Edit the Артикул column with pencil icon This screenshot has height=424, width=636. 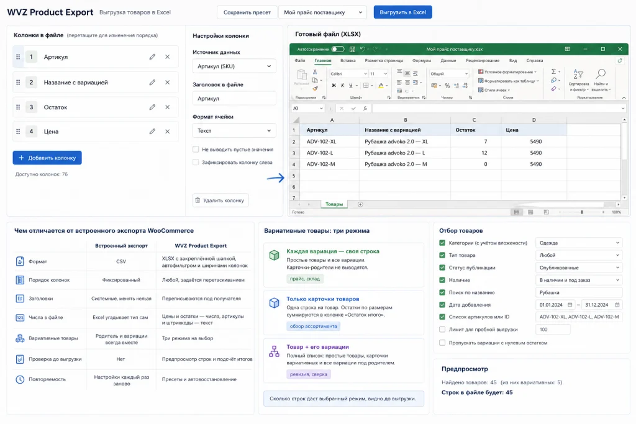(x=152, y=56)
